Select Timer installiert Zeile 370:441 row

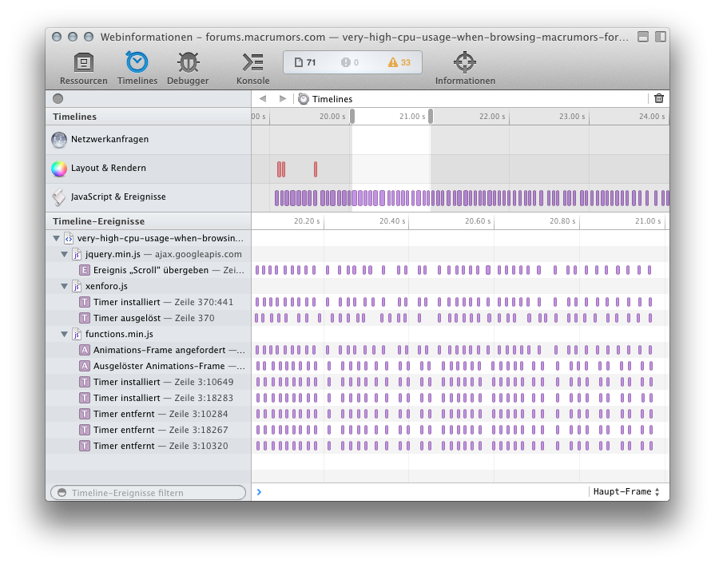point(149,302)
